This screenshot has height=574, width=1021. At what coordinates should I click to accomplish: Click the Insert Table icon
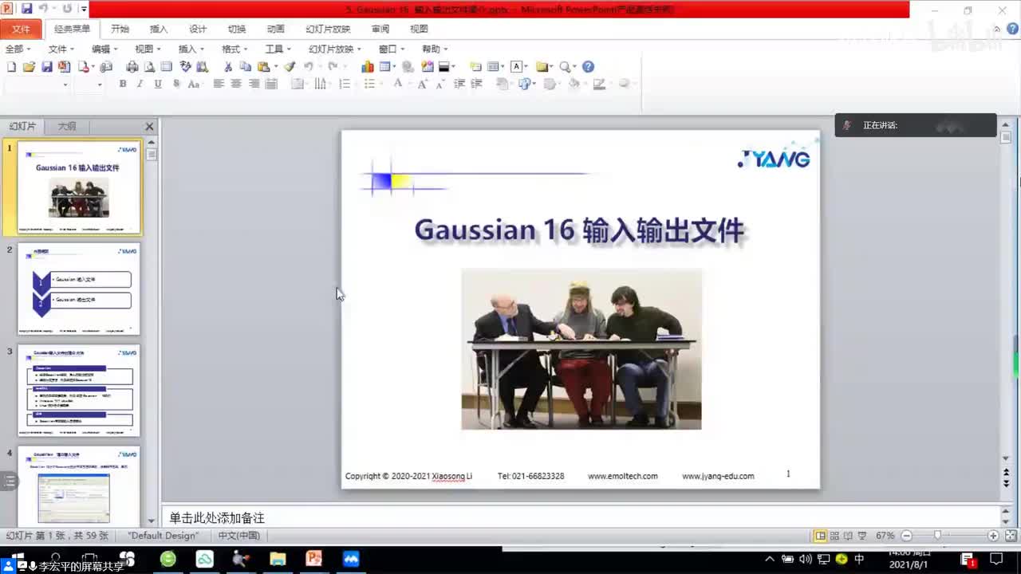(384, 67)
